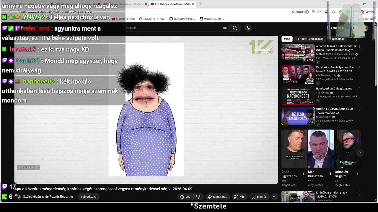This screenshot has width=378, height=212.
Task: Like the video with thumbs up
Action: click(x=185, y=197)
